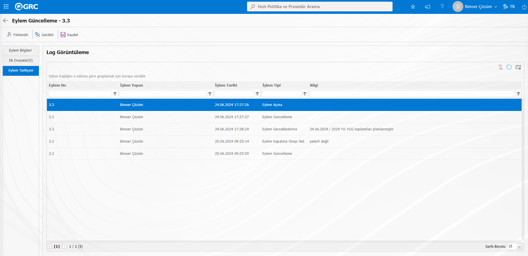The width and height of the screenshot is (528, 256).
Task: Open the grid column settings icon
Action: (x=518, y=67)
